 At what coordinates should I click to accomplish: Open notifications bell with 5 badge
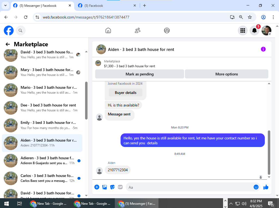click(254, 30)
